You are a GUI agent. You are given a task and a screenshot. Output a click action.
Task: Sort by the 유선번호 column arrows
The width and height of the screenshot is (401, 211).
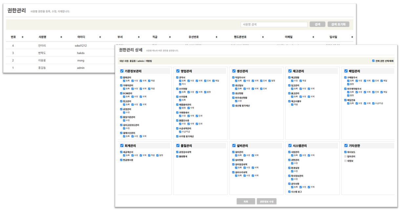click(x=216, y=37)
